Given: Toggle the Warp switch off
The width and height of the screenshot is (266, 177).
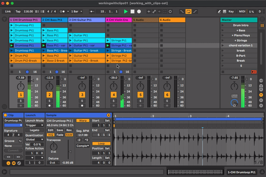Looking at the screenshot, I should pos(82,121).
